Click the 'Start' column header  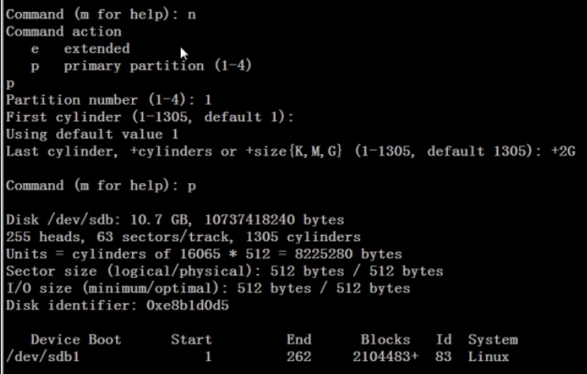point(191,340)
